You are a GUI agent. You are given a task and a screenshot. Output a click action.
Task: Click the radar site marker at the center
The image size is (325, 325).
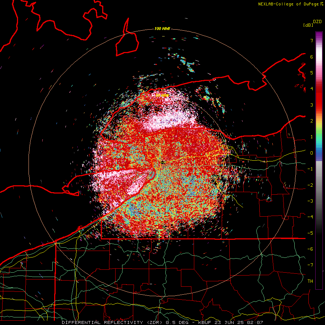(162, 163)
